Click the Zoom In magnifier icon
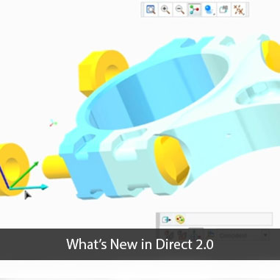Screen dimensions: 280x280 (x=165, y=10)
